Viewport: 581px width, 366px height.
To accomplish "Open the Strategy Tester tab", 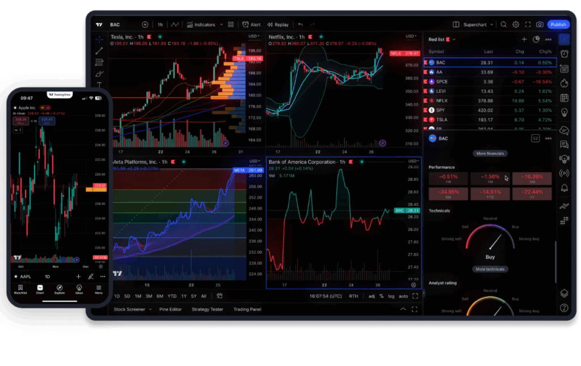I will pos(208,309).
